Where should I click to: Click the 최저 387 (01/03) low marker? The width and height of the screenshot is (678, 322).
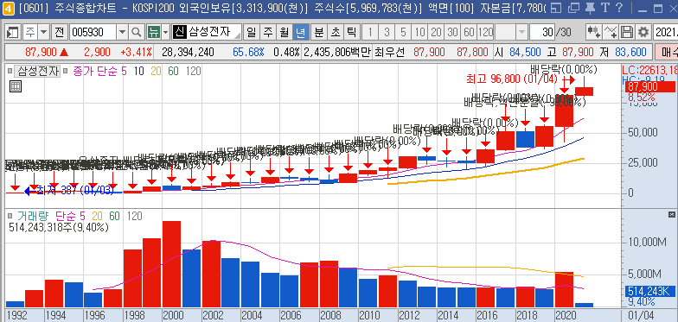[75, 190]
